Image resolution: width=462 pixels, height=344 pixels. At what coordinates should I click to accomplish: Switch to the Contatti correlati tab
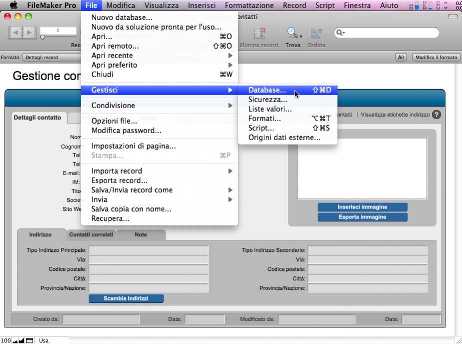click(91, 235)
